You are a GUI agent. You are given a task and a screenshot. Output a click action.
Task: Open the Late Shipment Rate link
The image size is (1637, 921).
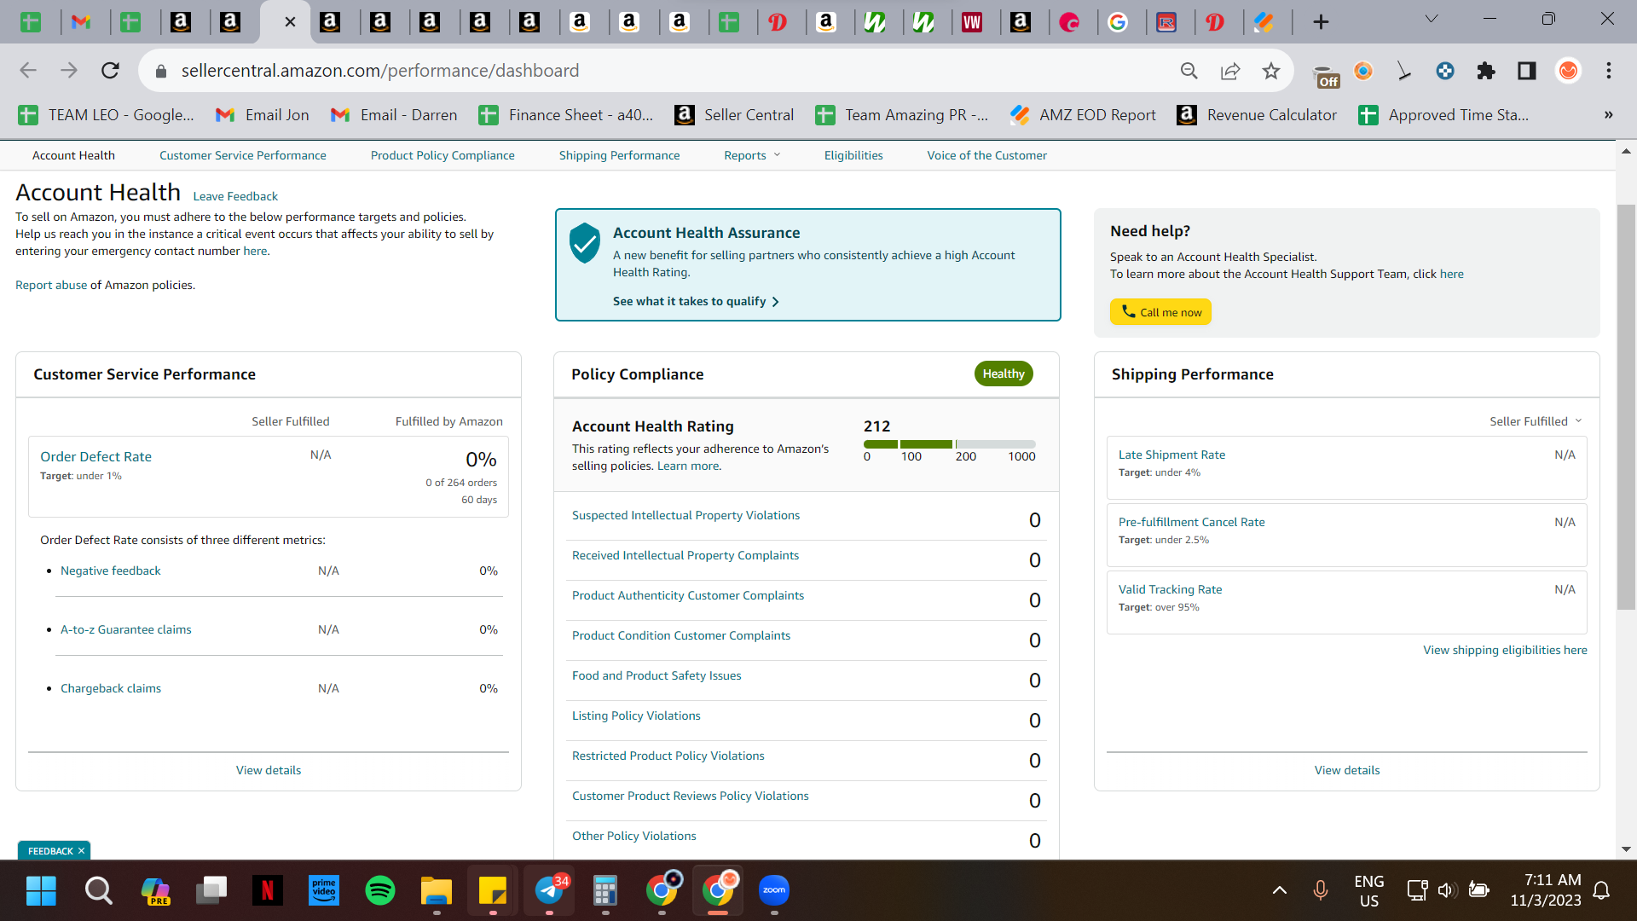click(x=1171, y=455)
